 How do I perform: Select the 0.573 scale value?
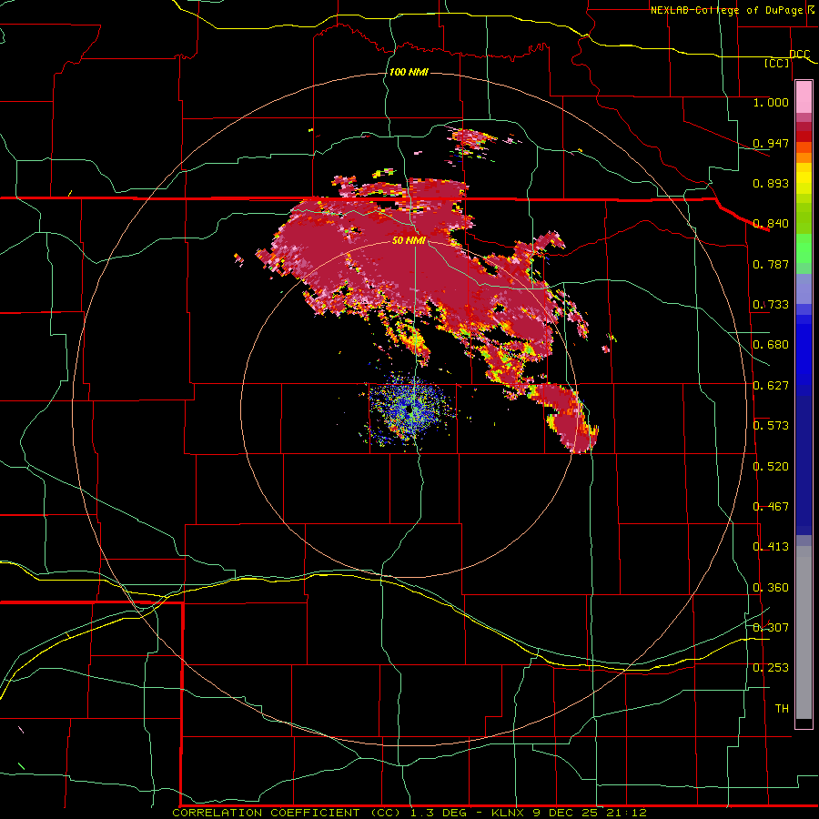pos(771,426)
